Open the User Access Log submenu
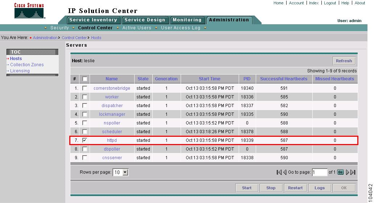The image size is (374, 203). pyautogui.click(x=181, y=28)
